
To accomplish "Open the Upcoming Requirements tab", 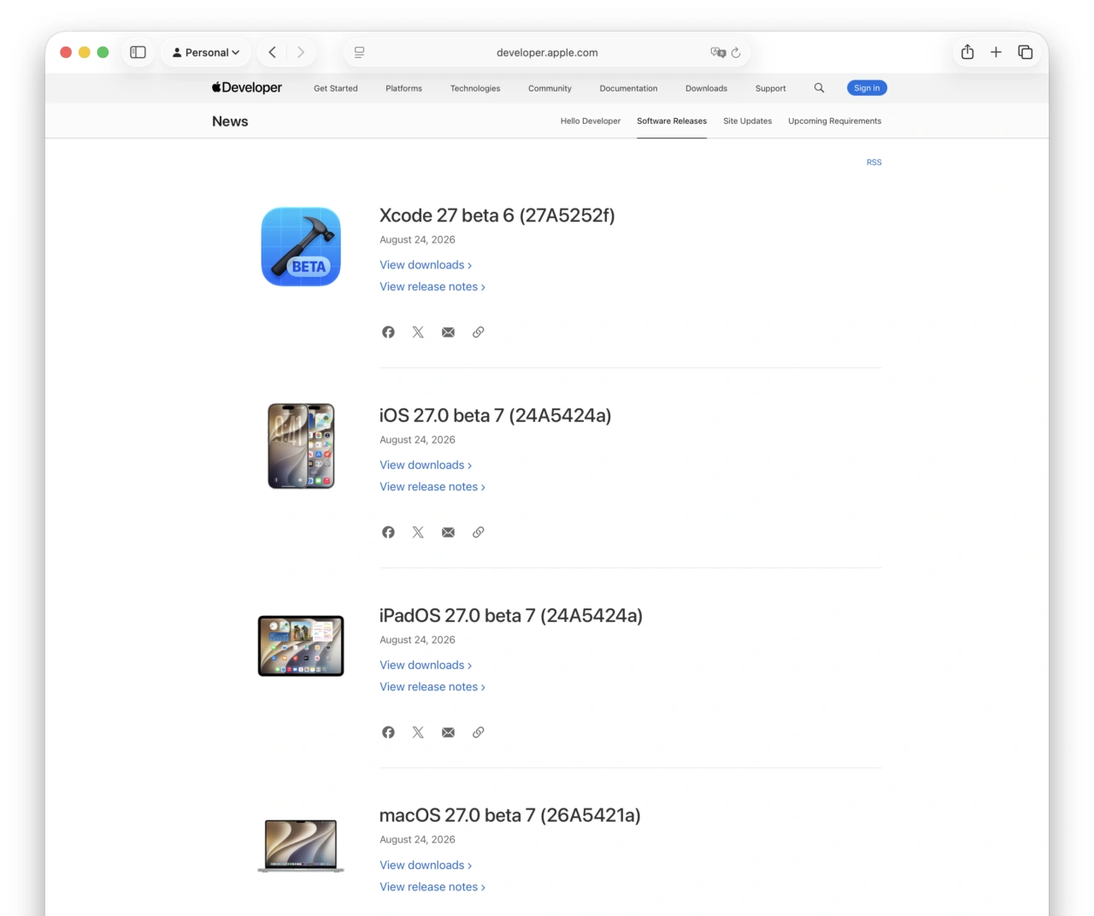I will tap(834, 121).
